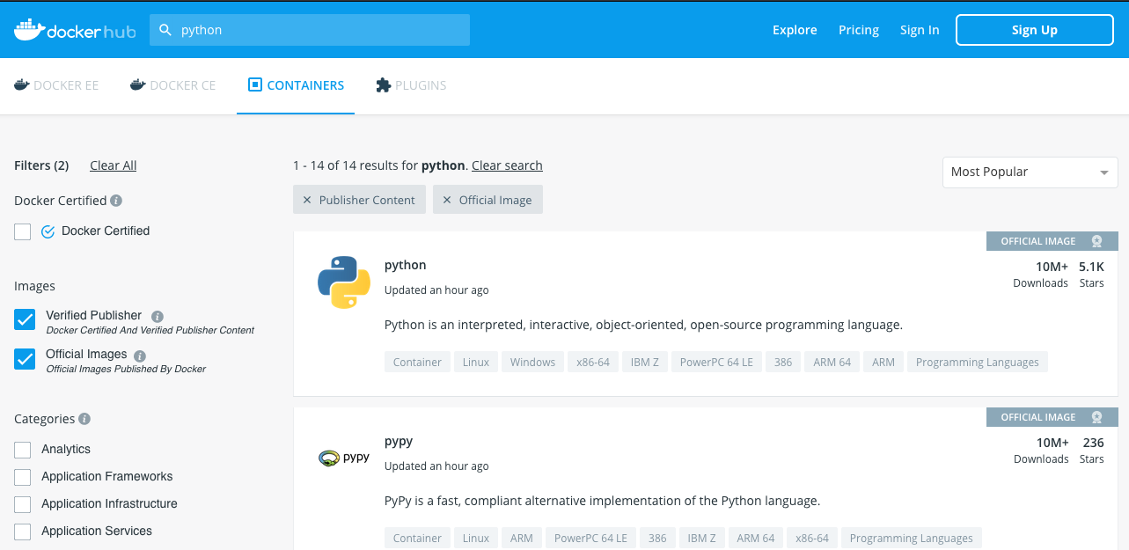
Task: Click the Docker CE whale icon
Action: (136, 84)
